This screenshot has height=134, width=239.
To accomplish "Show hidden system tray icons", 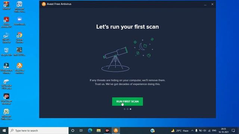I will point(192,131).
